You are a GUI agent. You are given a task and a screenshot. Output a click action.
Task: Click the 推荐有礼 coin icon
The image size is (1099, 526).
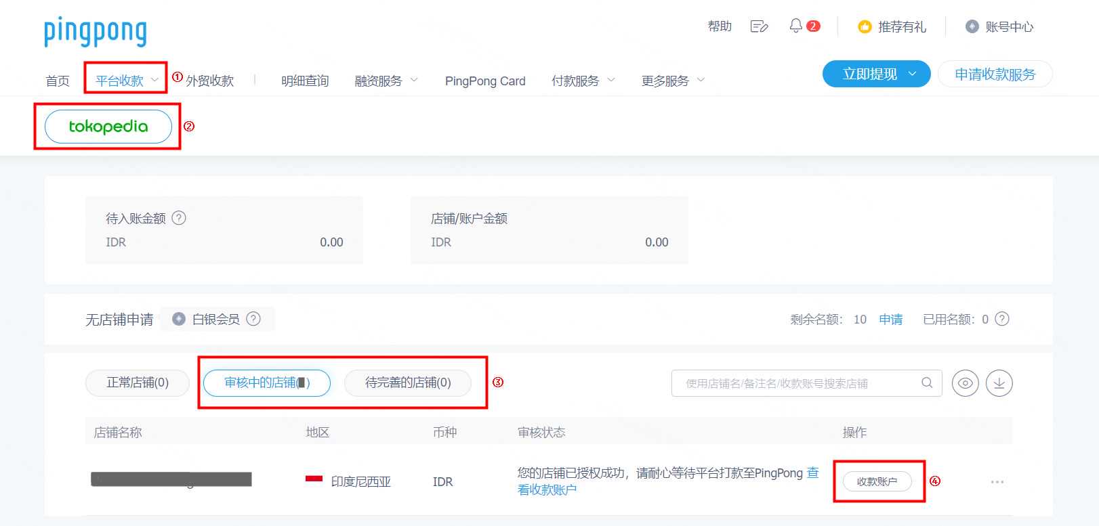865,26
